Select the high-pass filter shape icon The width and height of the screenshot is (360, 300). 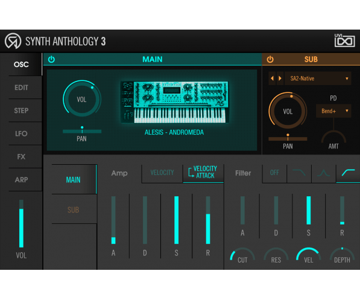(x=348, y=173)
